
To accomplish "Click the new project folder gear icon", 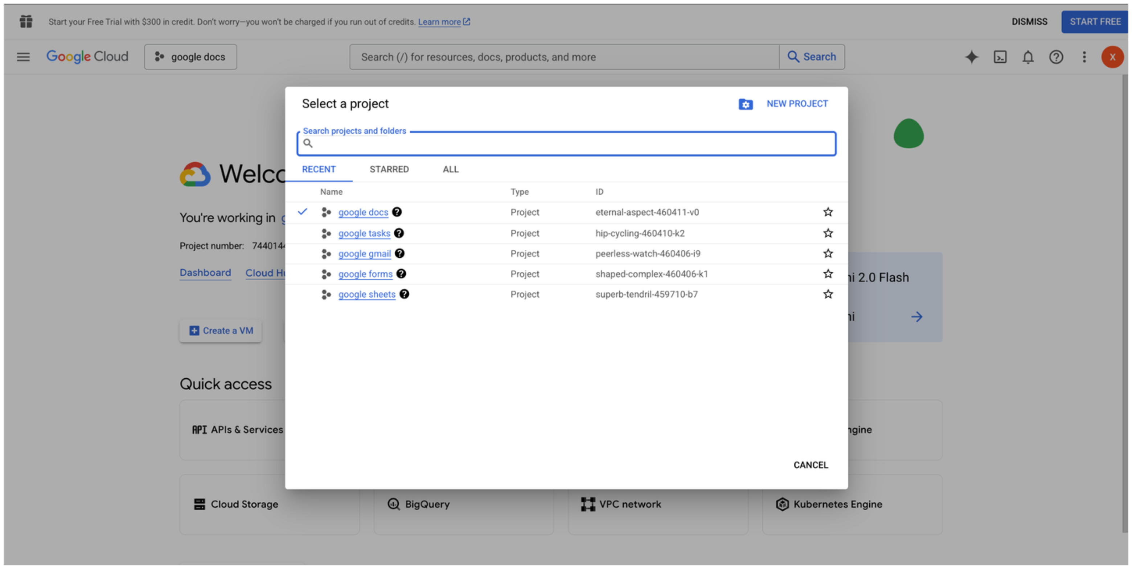I will [745, 104].
